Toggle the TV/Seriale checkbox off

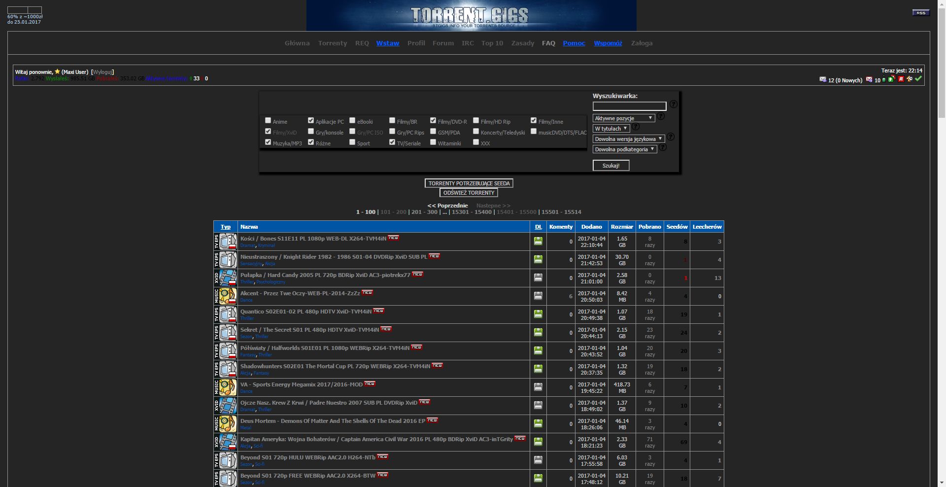coord(392,142)
